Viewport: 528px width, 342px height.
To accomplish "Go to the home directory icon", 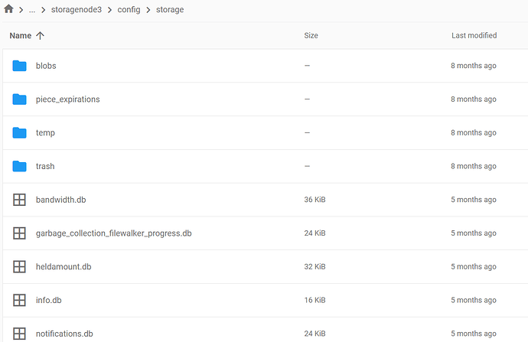I will tap(8, 9).
